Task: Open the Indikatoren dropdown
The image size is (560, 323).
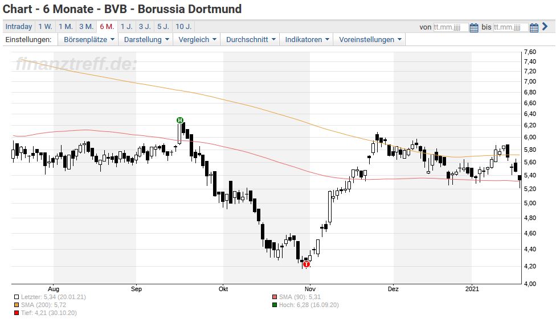Action: point(307,40)
